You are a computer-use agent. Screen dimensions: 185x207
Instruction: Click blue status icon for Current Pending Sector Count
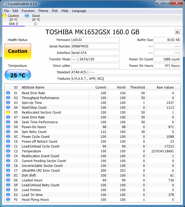pyautogui.click(x=8, y=161)
